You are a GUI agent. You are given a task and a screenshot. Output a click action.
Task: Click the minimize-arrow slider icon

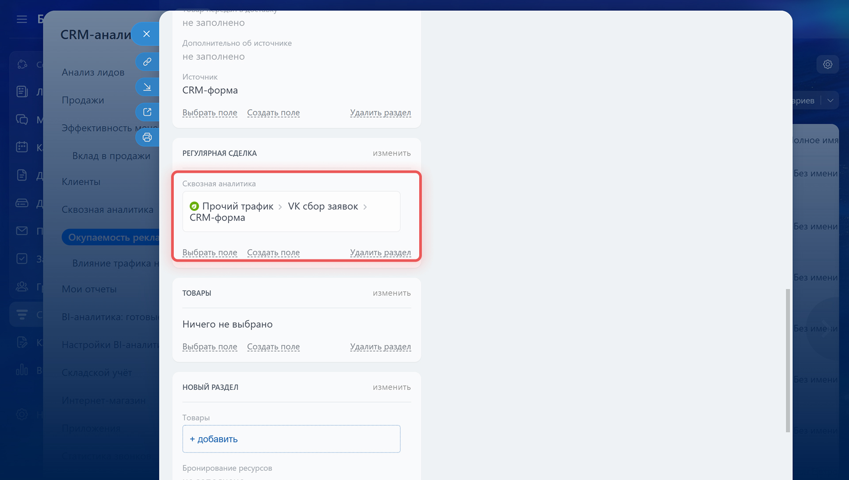(x=147, y=87)
